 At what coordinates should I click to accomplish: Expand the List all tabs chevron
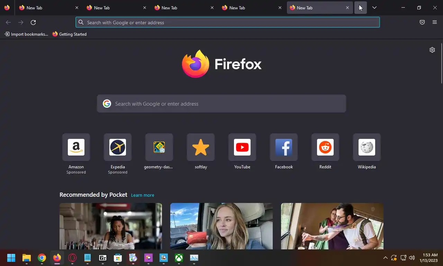[x=374, y=8]
